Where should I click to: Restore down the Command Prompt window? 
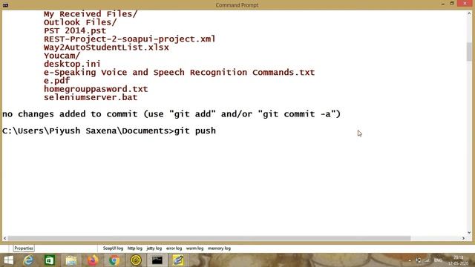click(x=452, y=4)
